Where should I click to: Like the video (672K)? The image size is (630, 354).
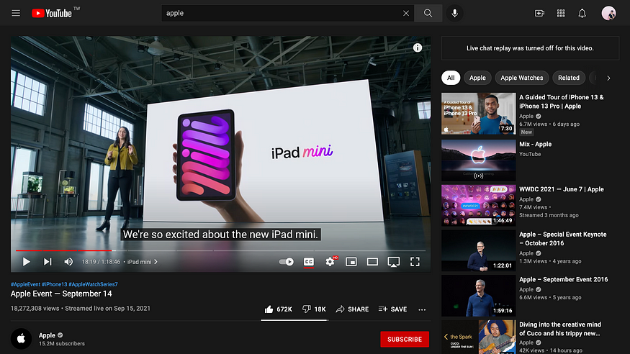point(278,309)
